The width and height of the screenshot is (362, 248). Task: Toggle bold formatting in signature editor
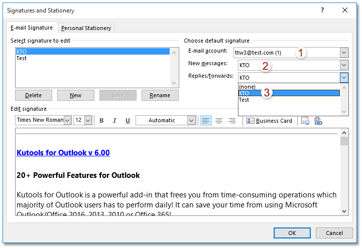(101, 121)
